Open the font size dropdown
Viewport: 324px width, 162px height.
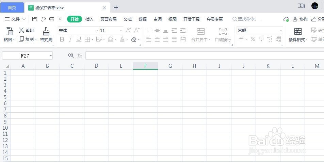[x=121, y=31]
